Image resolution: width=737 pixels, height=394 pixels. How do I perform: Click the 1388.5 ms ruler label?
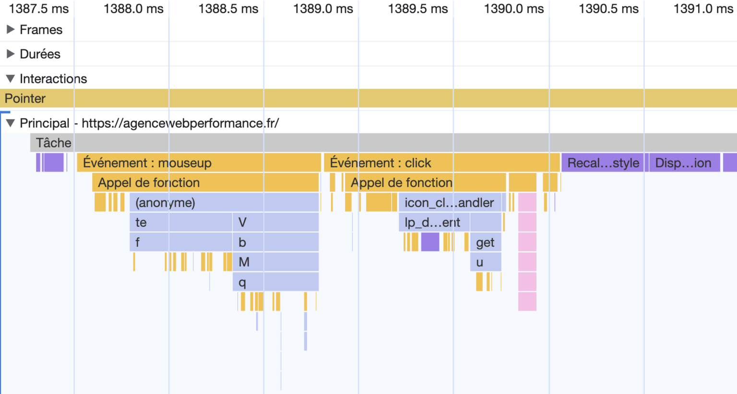point(228,9)
